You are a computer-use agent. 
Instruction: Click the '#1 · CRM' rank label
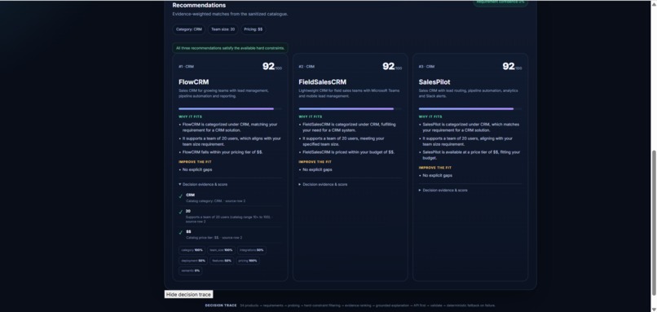[x=186, y=67]
